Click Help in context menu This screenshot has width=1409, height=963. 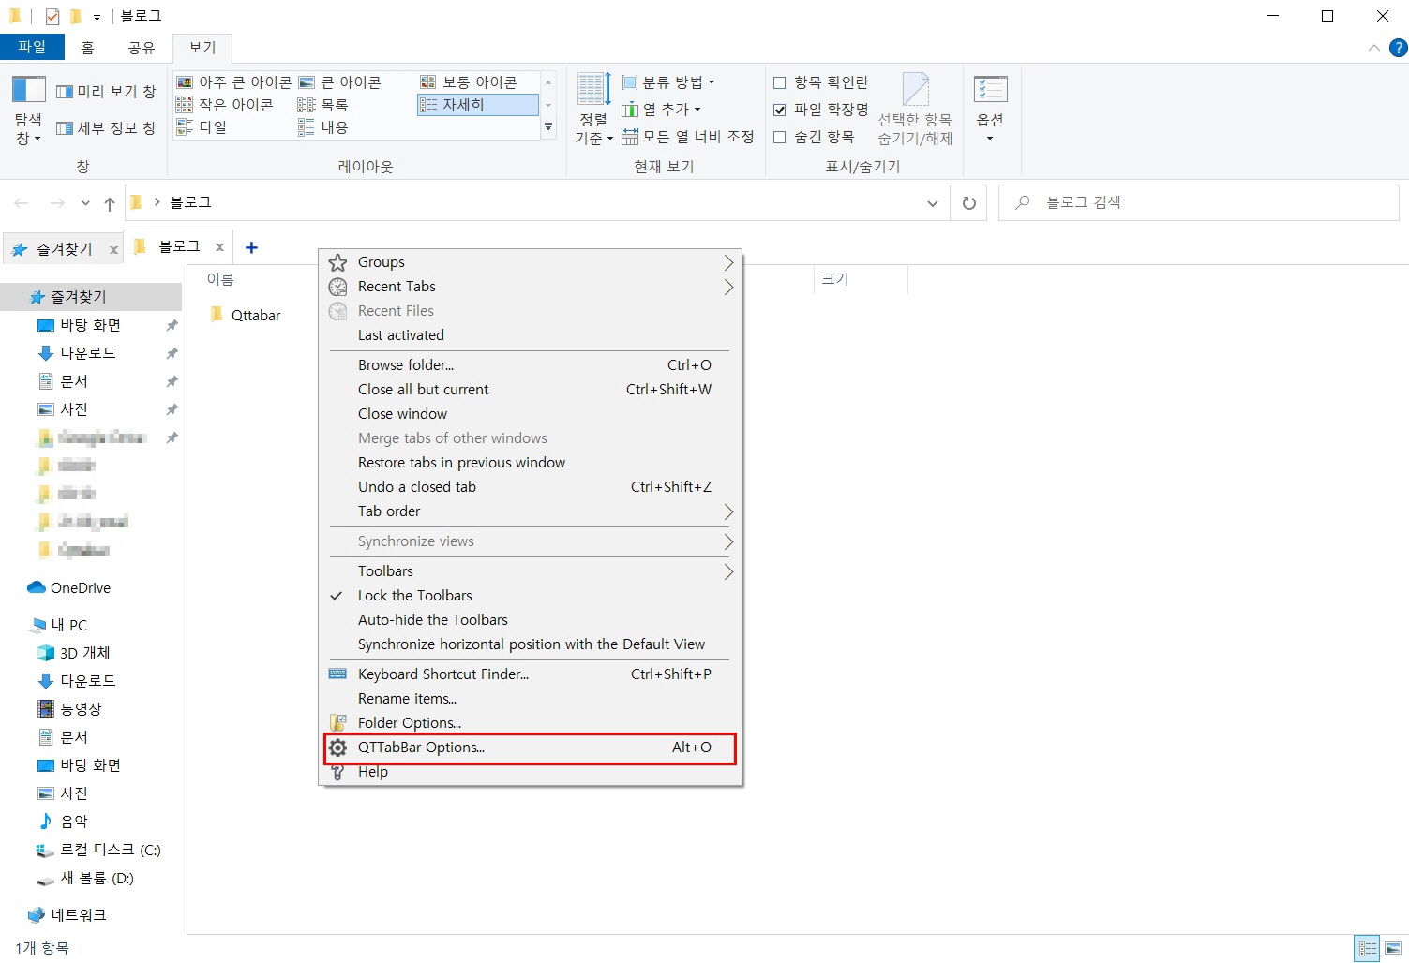point(531,772)
